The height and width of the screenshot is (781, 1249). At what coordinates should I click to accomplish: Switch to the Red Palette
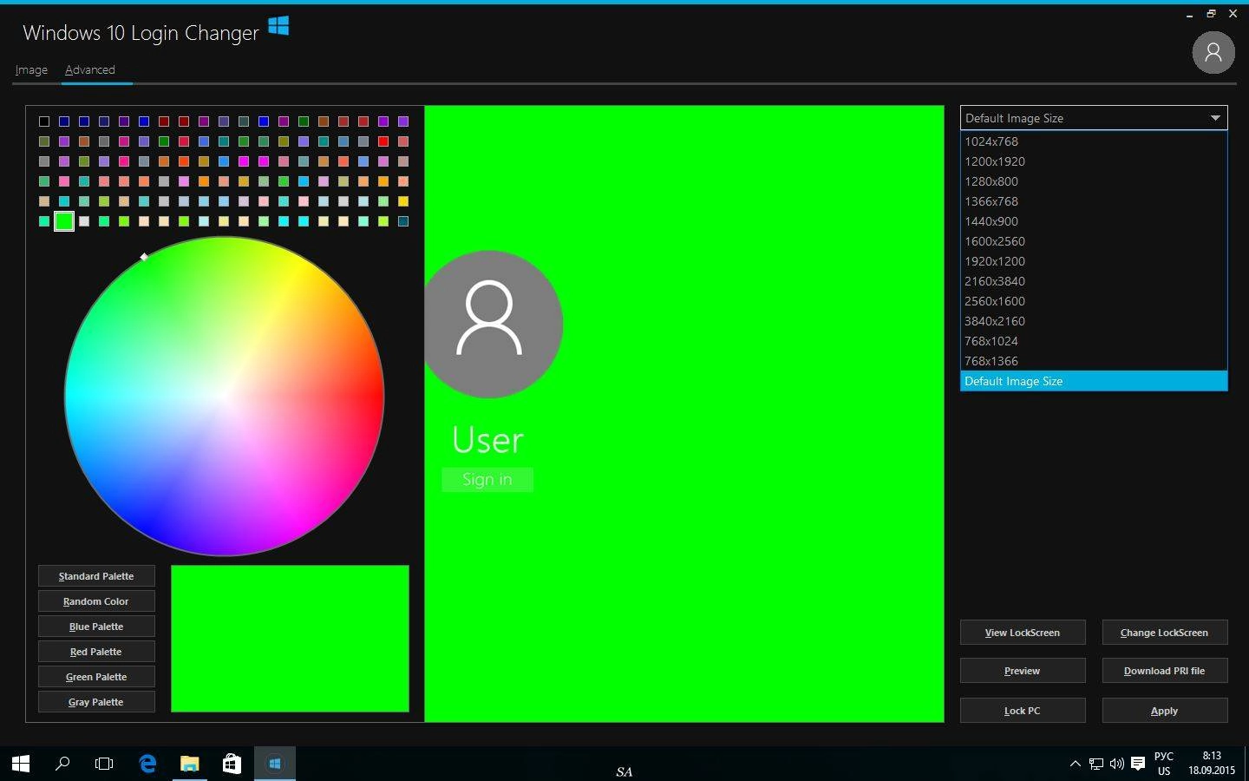[x=96, y=652]
